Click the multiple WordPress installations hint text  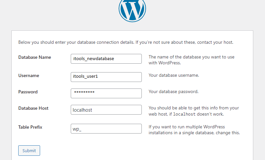pos(194,130)
